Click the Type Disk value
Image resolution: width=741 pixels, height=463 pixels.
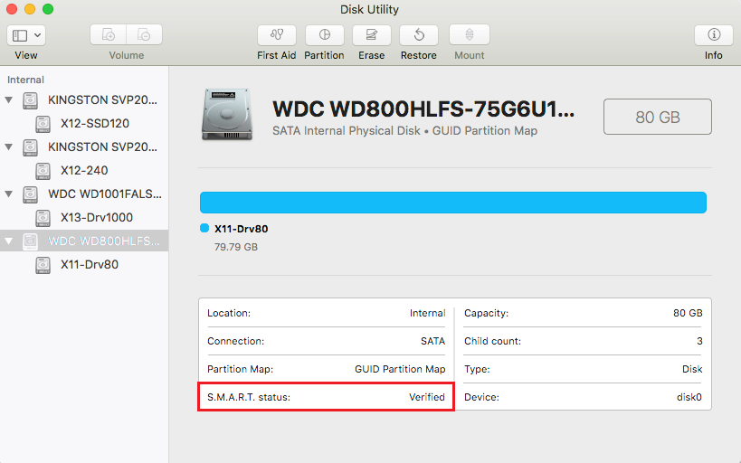pyautogui.click(x=692, y=369)
